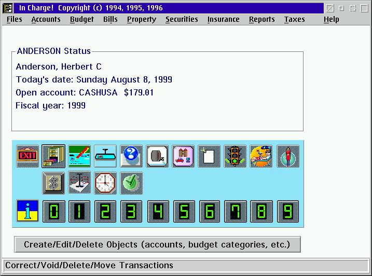Image resolution: width=372 pixels, height=276 pixels.
Task: Open the Budget menu
Action: pyautogui.click(x=82, y=19)
